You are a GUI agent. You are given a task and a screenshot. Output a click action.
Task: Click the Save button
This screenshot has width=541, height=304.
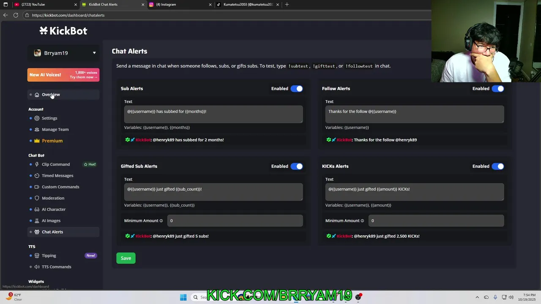tap(126, 258)
